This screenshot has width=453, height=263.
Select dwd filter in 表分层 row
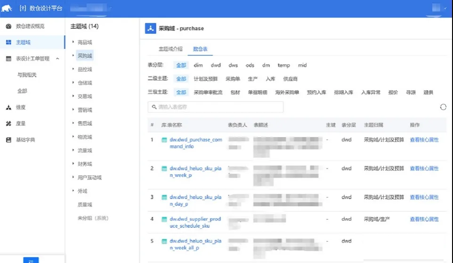(x=216, y=65)
